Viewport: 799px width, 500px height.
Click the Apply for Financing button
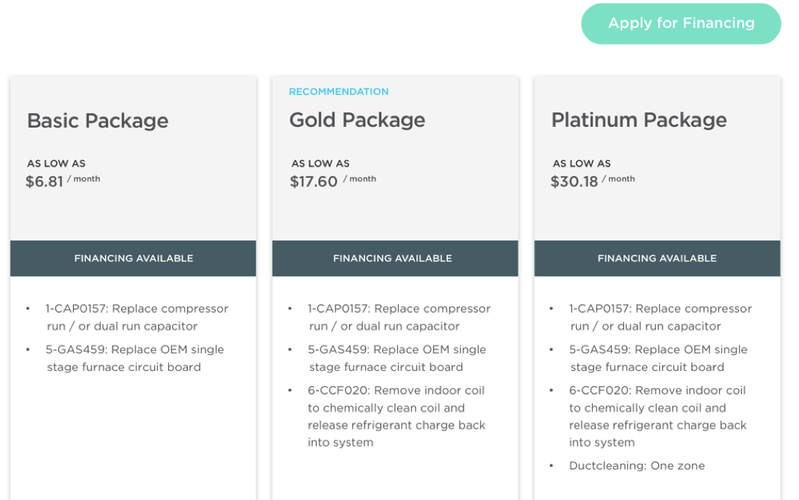pos(681,24)
